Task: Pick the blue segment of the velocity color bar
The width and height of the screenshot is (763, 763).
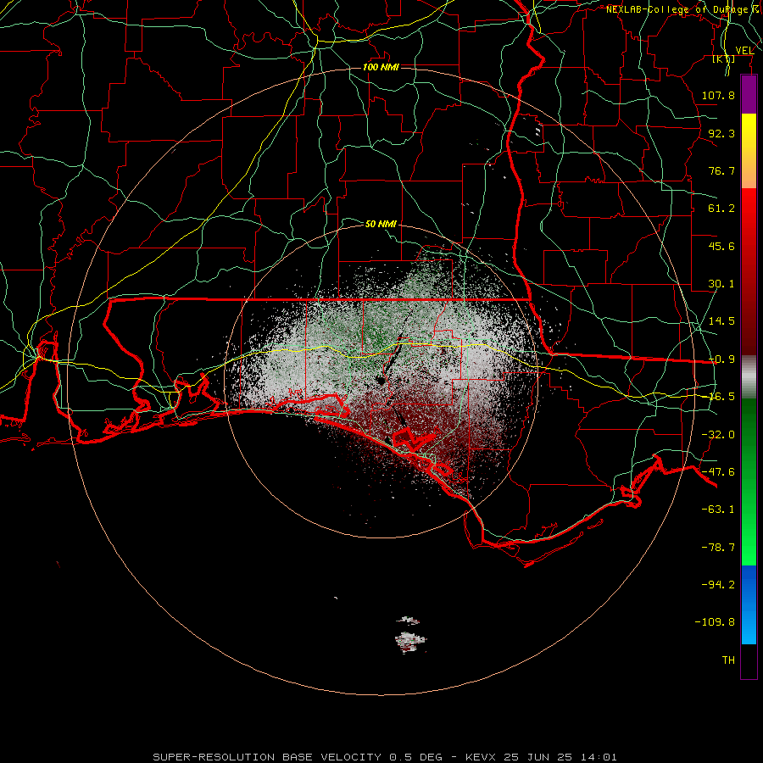Action: (x=749, y=604)
